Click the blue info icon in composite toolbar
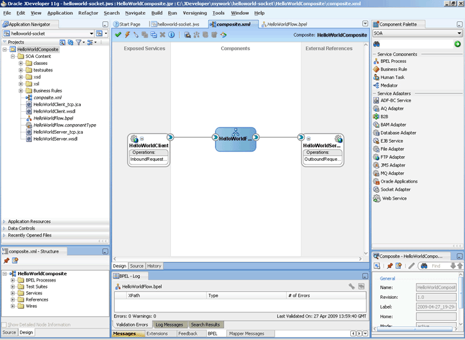 click(171, 35)
